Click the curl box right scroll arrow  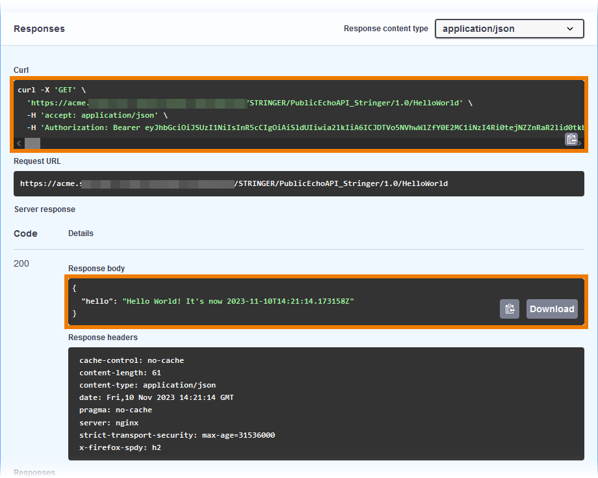coord(579,144)
